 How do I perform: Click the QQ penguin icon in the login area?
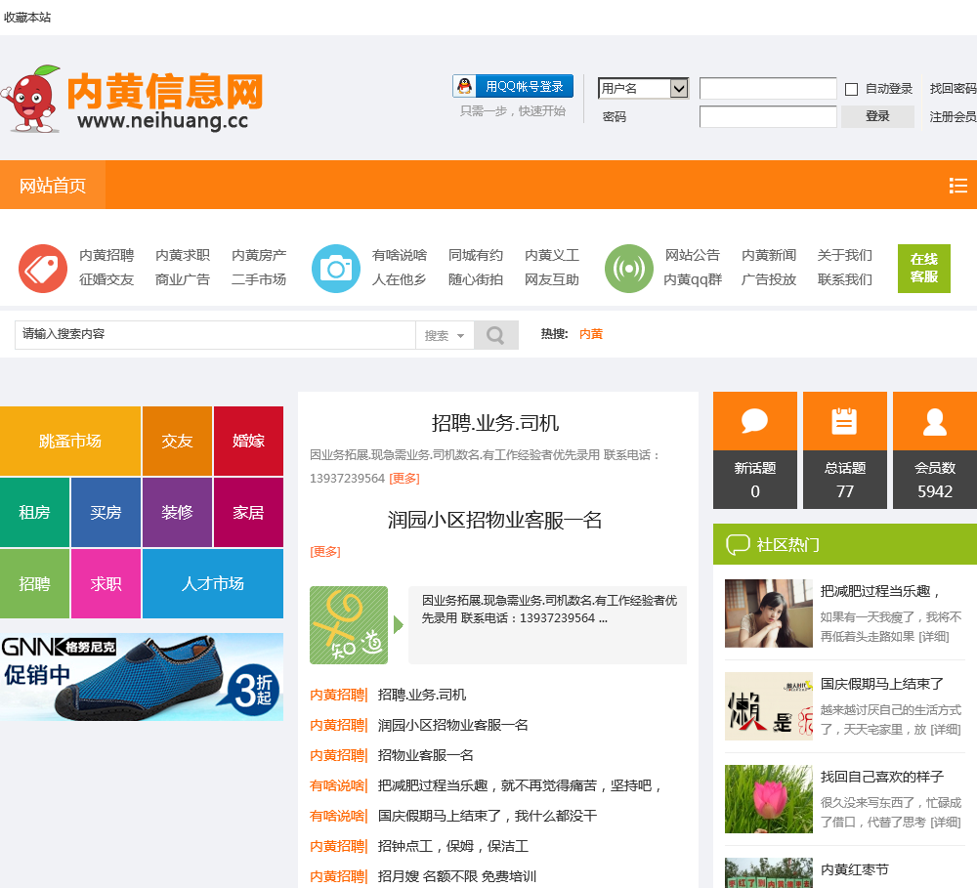[463, 85]
